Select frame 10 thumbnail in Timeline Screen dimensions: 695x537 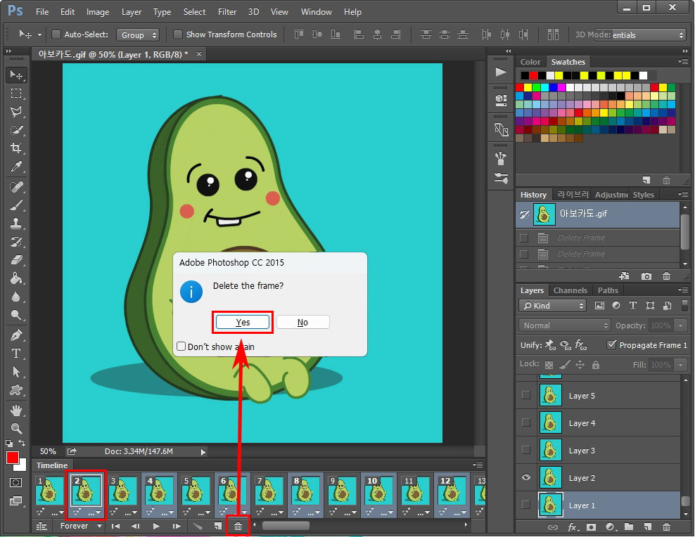[x=378, y=491]
